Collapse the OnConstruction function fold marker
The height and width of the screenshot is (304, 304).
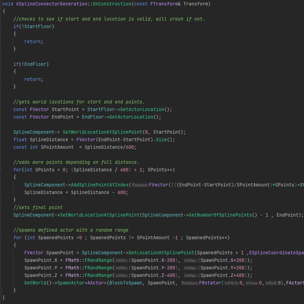click(x=1, y=4)
